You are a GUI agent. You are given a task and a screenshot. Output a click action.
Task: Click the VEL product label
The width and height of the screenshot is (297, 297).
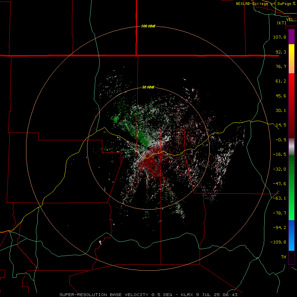click(x=289, y=19)
